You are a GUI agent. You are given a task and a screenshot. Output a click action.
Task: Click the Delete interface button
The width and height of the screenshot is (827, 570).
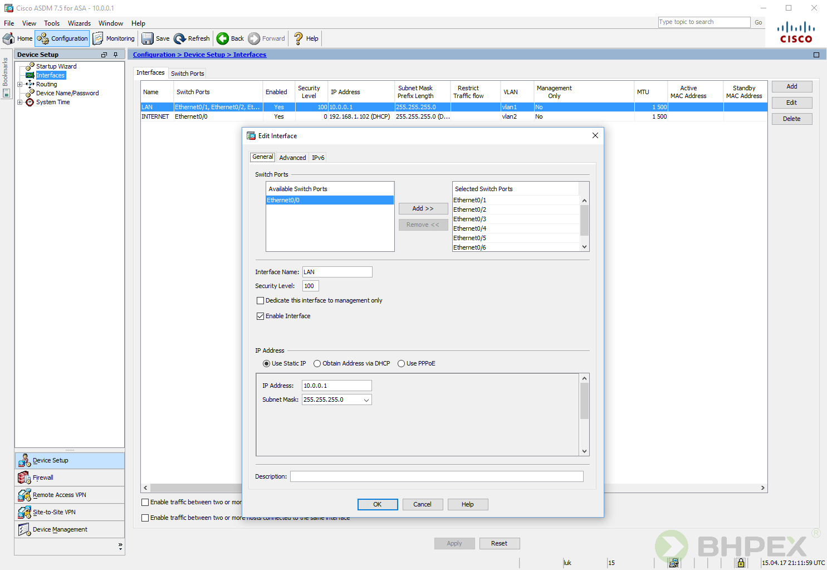[792, 119]
